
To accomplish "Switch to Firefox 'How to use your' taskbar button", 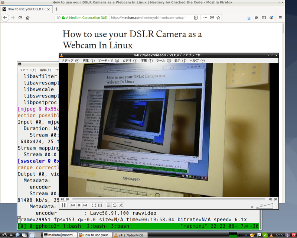I will point(95,235).
